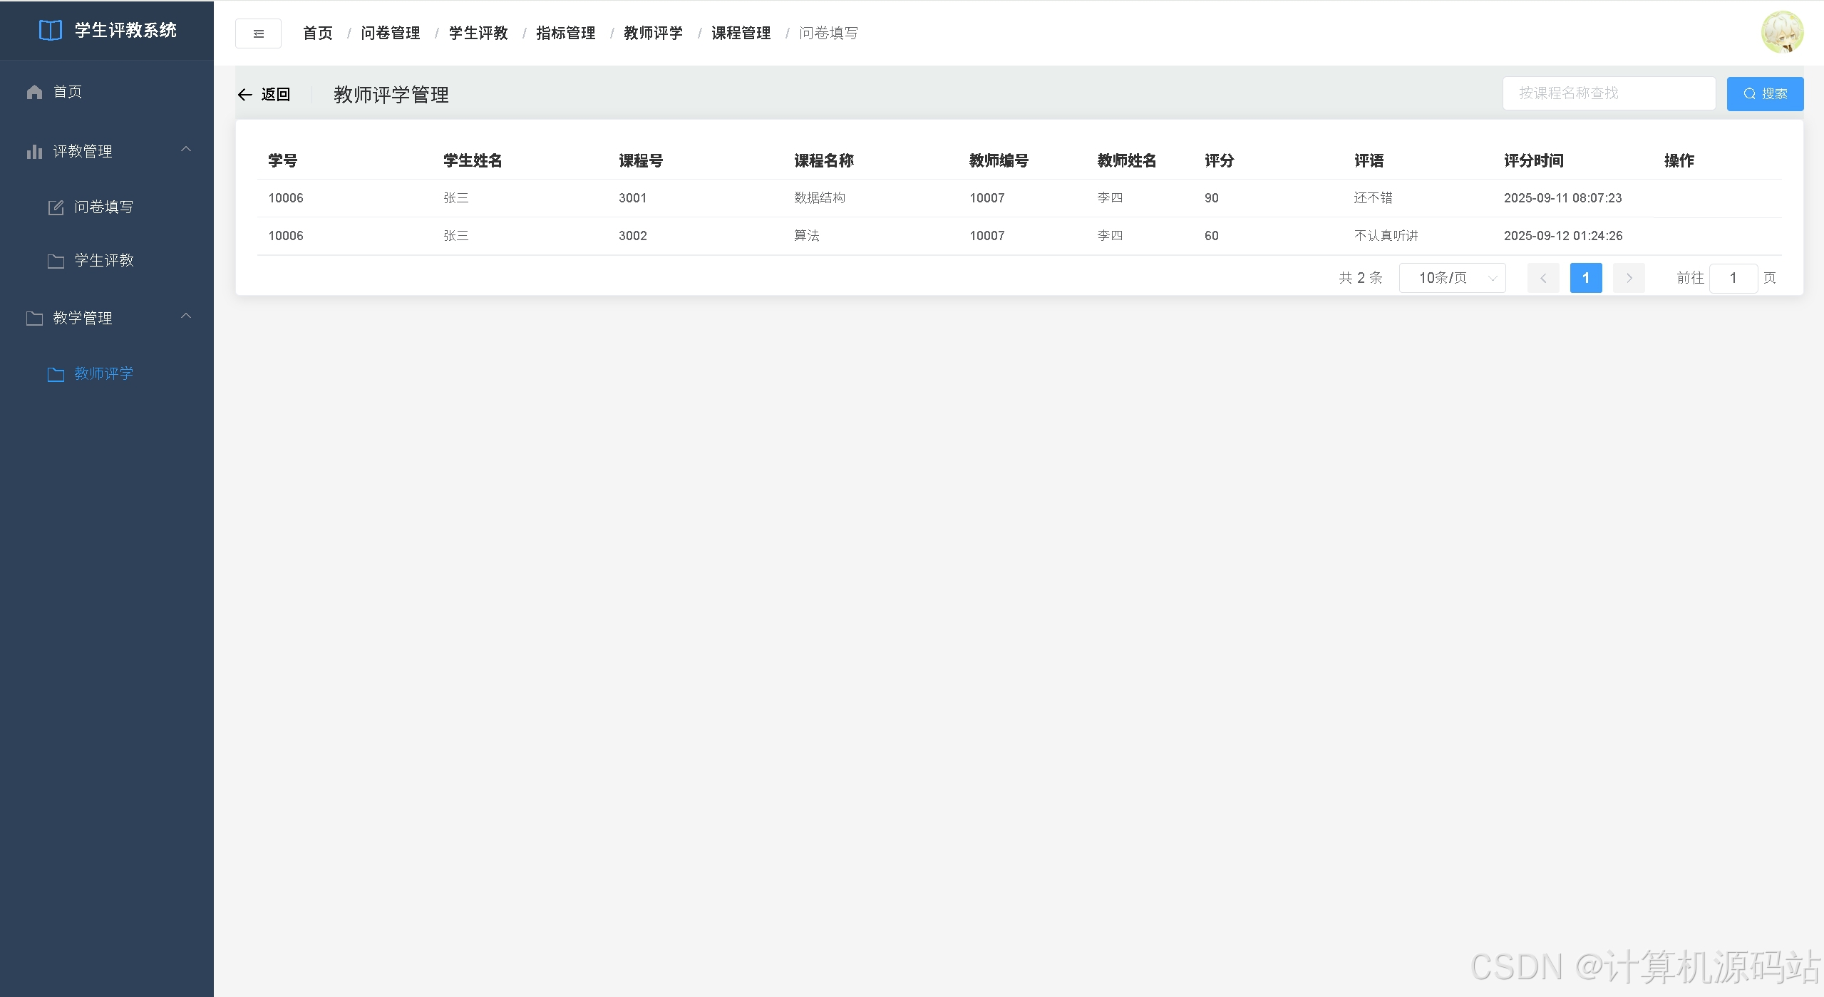Click the folder icon beside 学生评教 in the sidebar
The width and height of the screenshot is (1824, 997).
(56, 261)
